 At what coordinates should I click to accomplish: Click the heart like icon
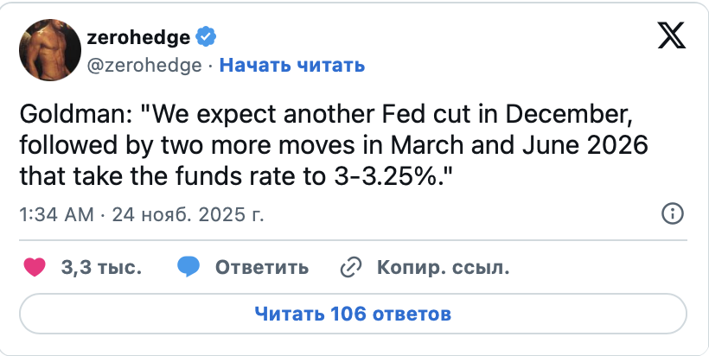35,267
